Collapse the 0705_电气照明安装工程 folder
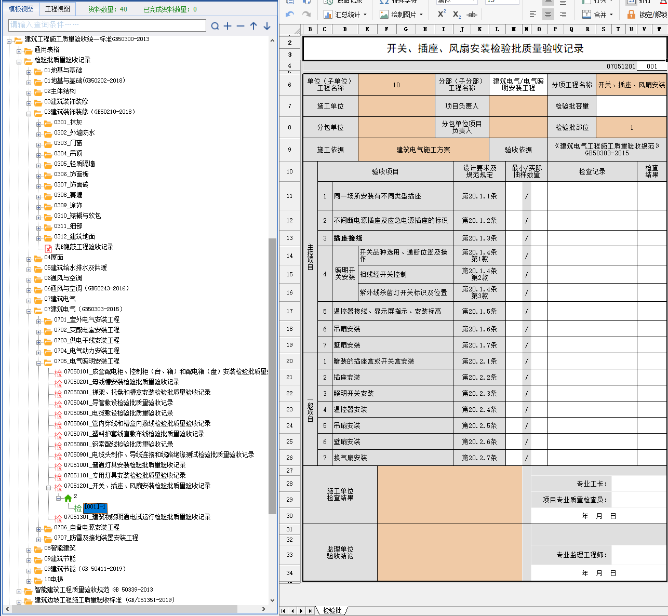The height and width of the screenshot is (616, 668). pos(39,363)
